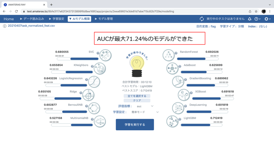The height and width of the screenshot is (150, 274).
Task: Click the クリア button
Action: (137, 100)
